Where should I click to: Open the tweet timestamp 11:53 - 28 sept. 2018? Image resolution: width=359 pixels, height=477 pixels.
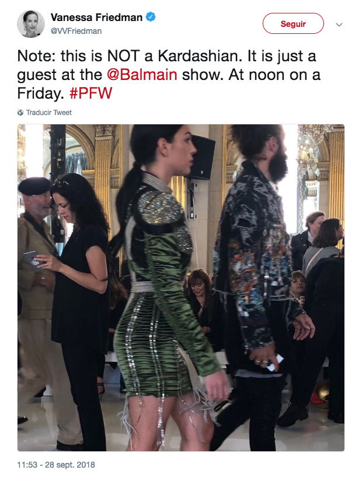coord(56,465)
